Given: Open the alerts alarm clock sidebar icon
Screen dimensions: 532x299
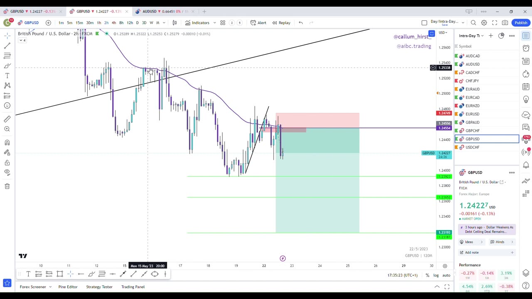Looking at the screenshot, I should [526, 48].
